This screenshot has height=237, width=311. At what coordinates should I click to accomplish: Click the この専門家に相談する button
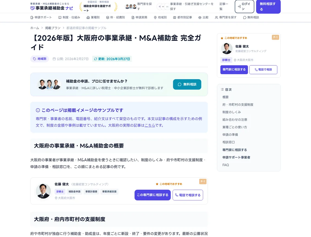152,195
